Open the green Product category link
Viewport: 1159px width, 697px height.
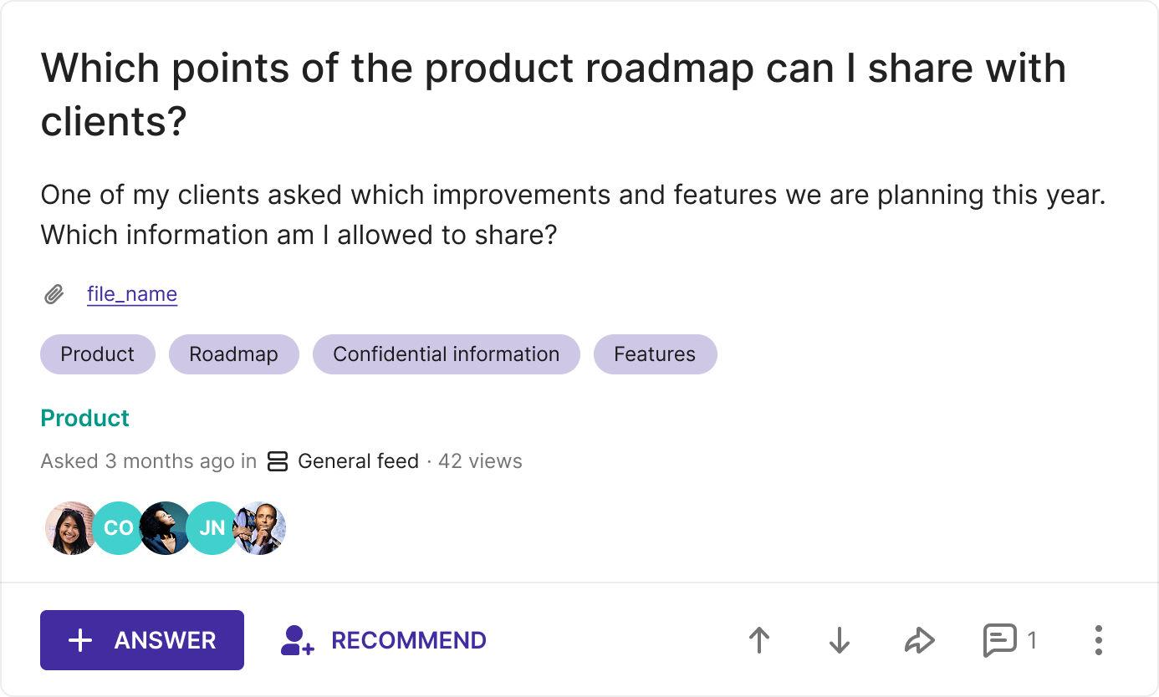coord(85,418)
